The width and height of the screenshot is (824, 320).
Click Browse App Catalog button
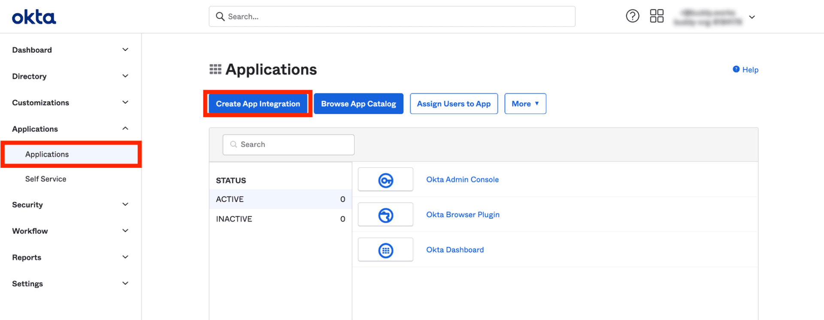[358, 104]
